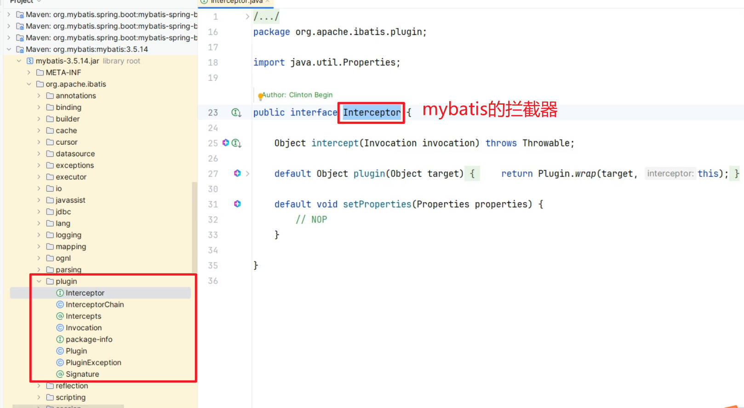Viewport: 744px width, 408px height.
Task: Switch to the Interceptor.java editor tab
Action: point(236,2)
